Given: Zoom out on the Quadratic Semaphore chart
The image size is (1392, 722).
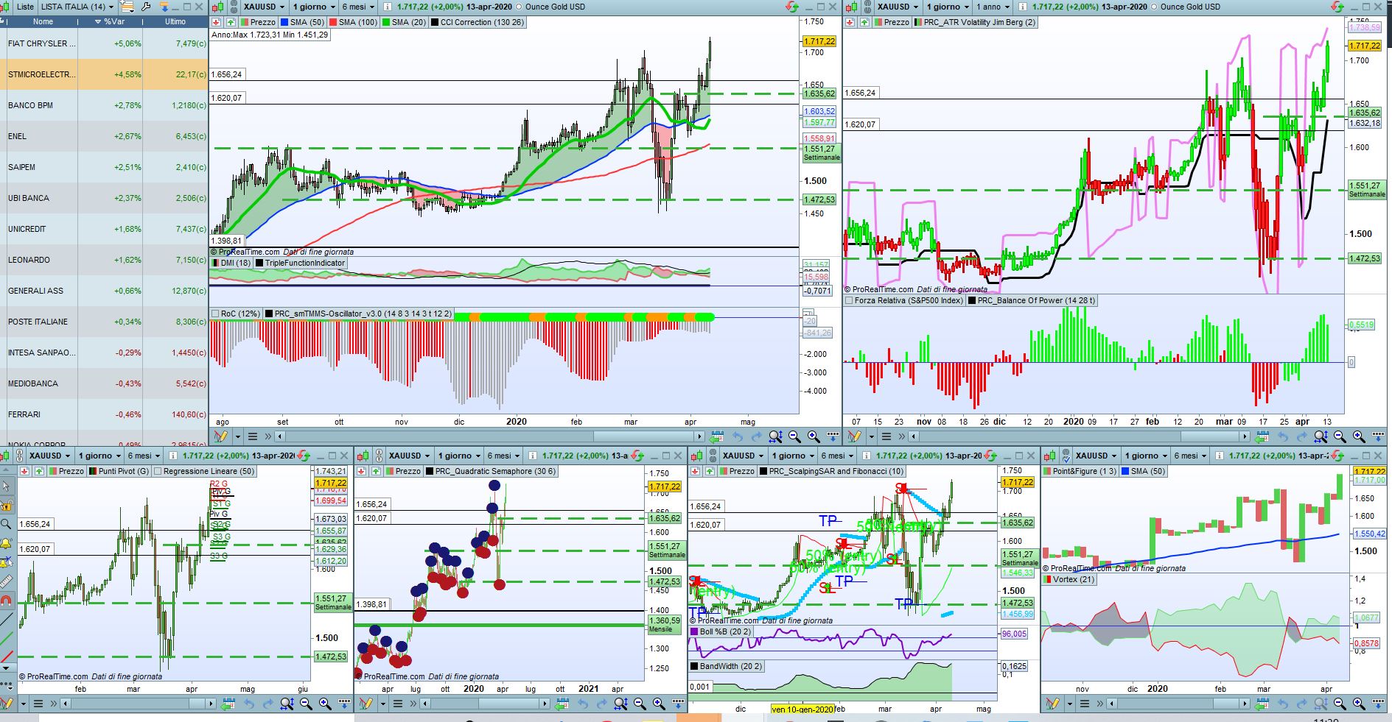Looking at the screenshot, I should pos(639,704).
